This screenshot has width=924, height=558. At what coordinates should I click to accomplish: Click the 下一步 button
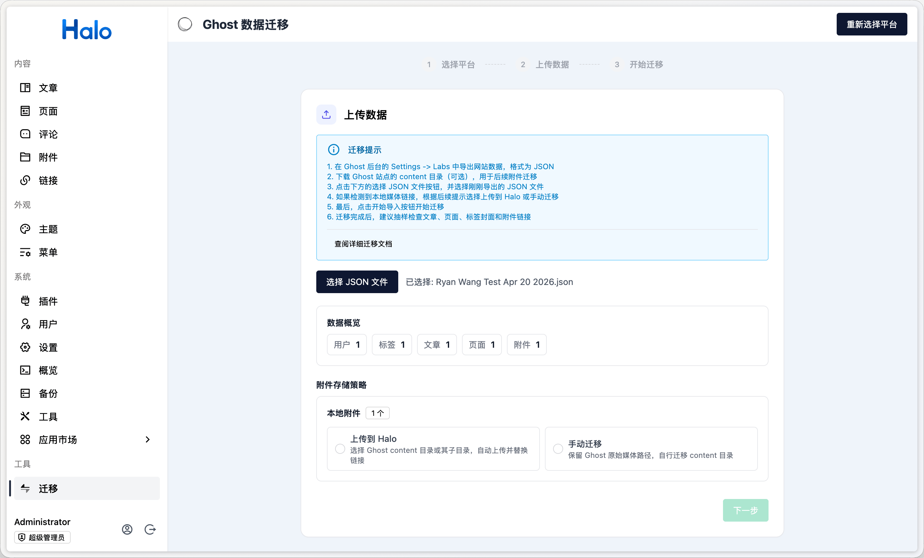tap(745, 510)
